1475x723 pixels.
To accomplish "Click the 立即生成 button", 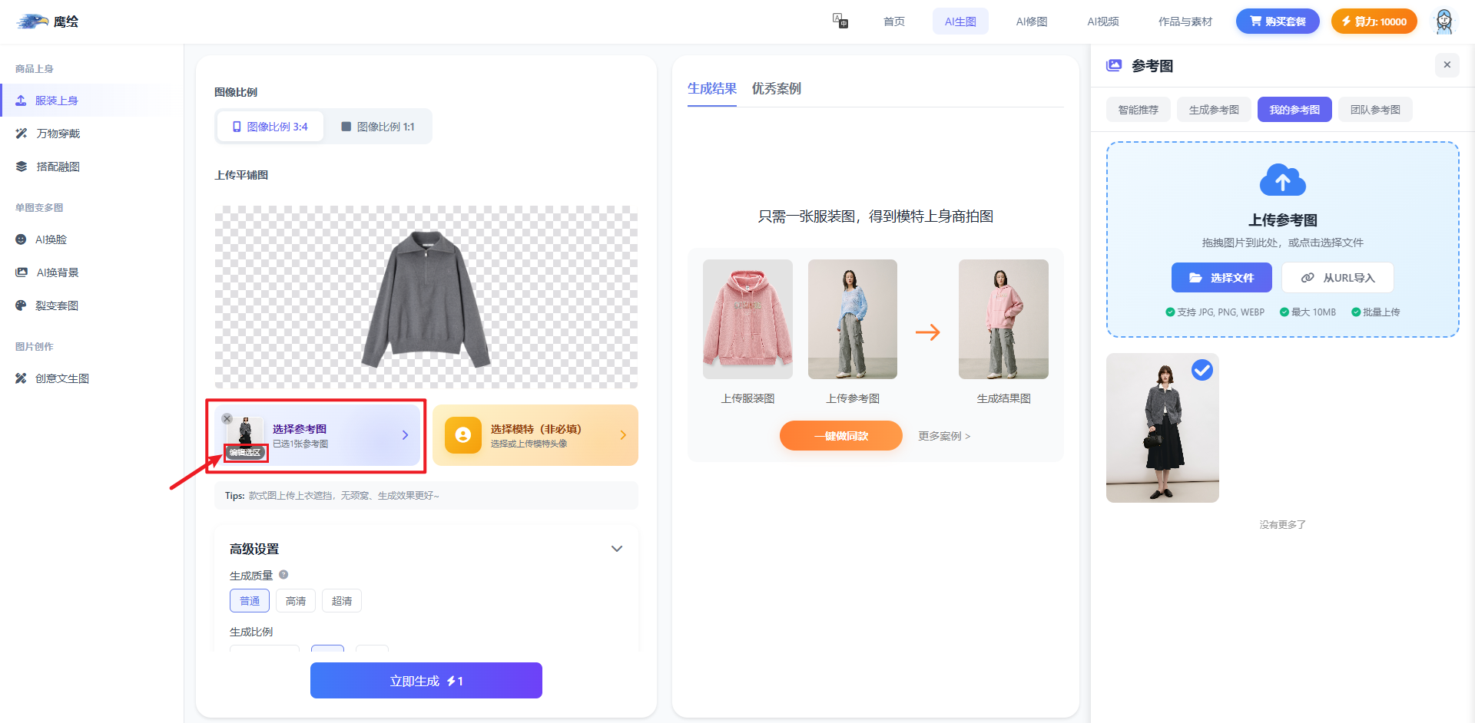I will point(426,681).
